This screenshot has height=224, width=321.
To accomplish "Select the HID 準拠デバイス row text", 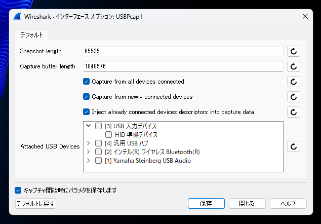I will [136, 135].
